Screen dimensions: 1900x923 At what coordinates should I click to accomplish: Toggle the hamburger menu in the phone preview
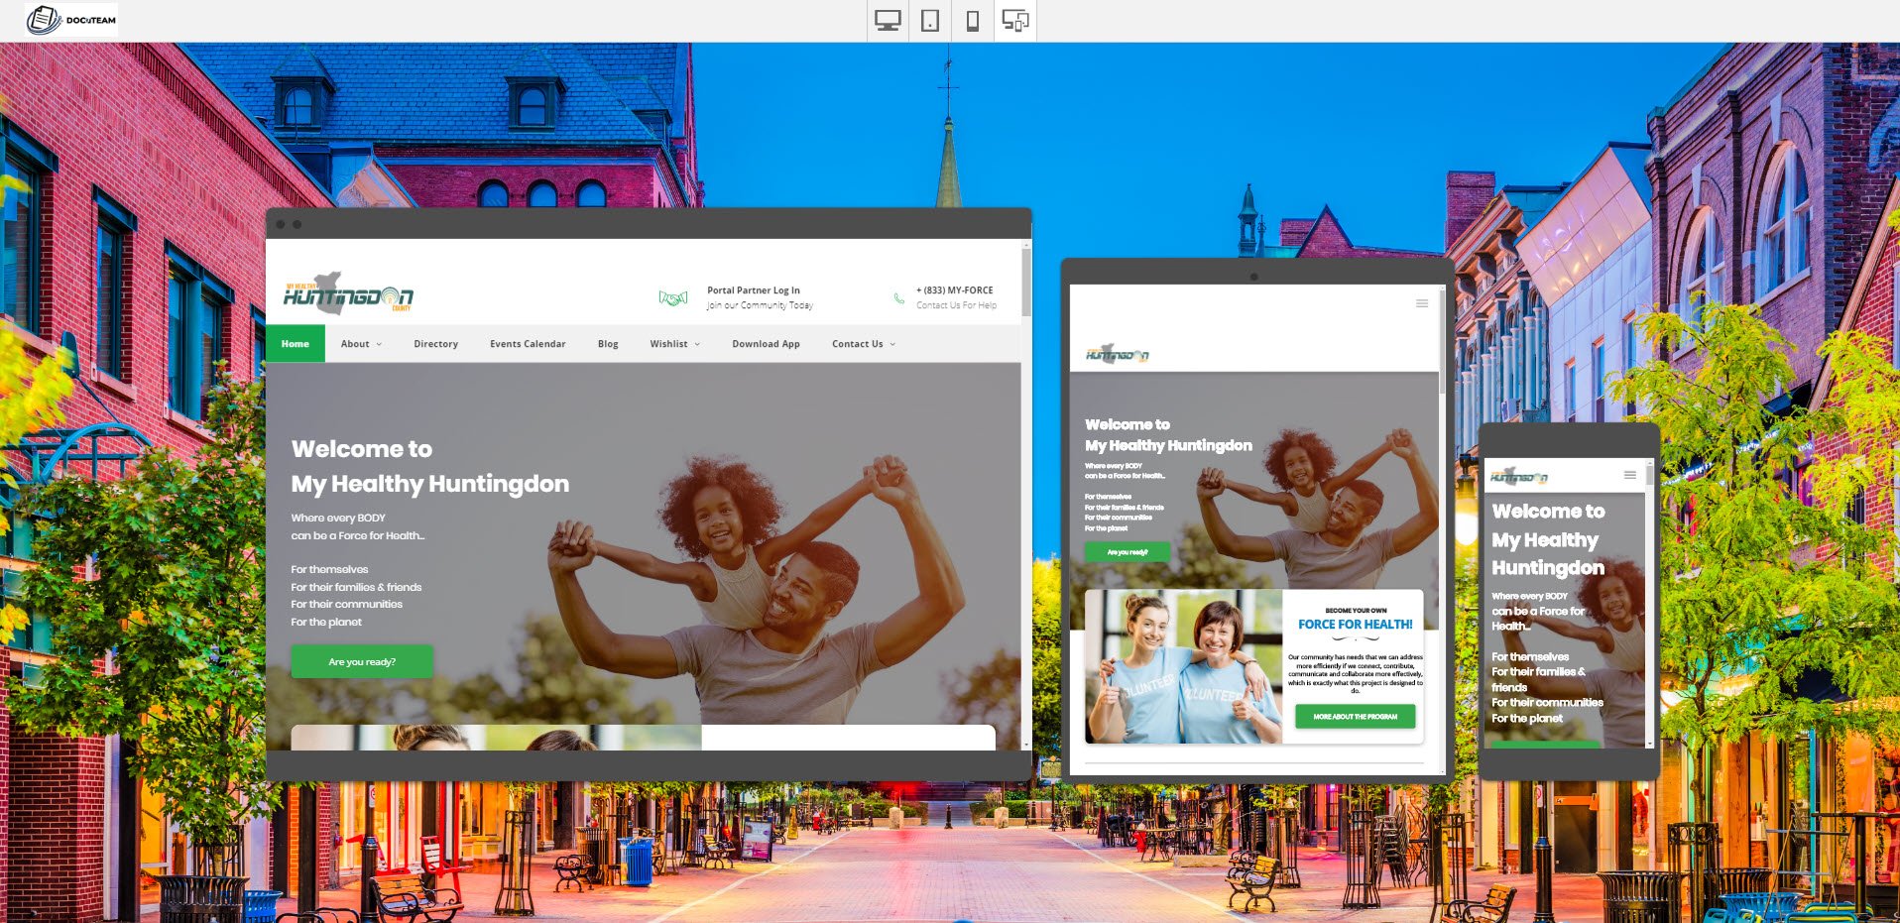click(1629, 474)
